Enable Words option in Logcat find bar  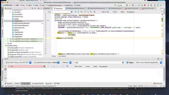click(x=84, y=66)
